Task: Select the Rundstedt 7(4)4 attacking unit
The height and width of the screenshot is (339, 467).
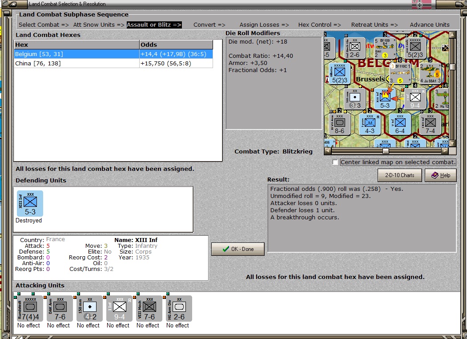Action: [30, 309]
